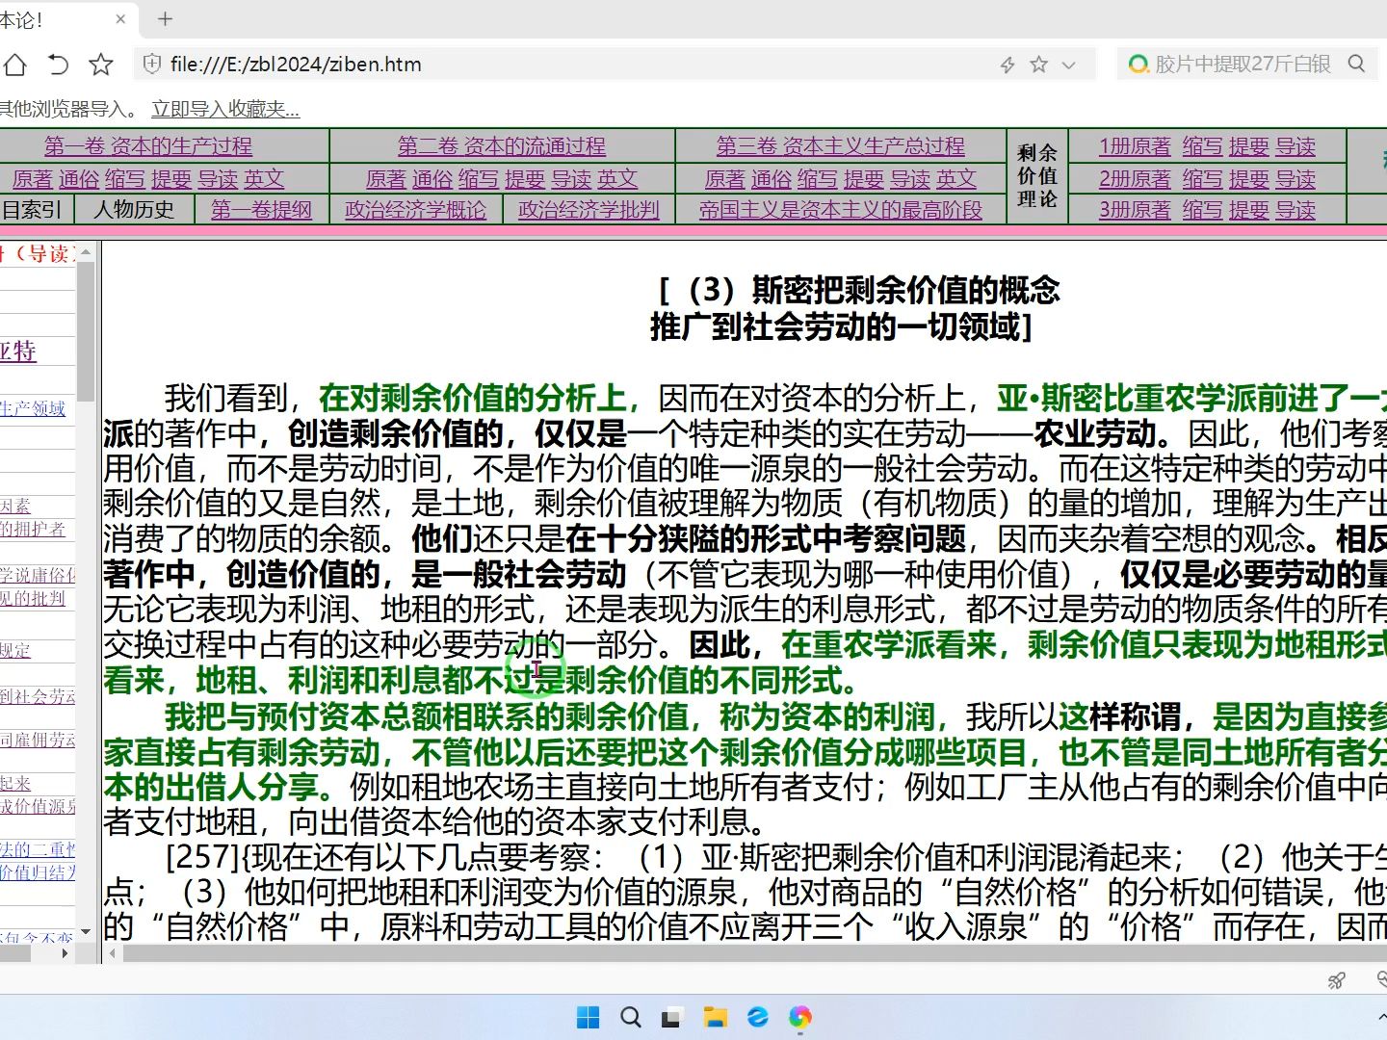Click sidebar link 规定
Viewport: 1387px width, 1040px height.
coord(15,650)
